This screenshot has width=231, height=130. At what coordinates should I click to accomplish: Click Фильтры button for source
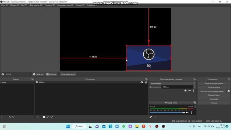pyautogui.click(x=51, y=74)
